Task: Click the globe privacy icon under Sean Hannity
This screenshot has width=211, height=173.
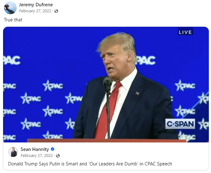Action: 58,156
